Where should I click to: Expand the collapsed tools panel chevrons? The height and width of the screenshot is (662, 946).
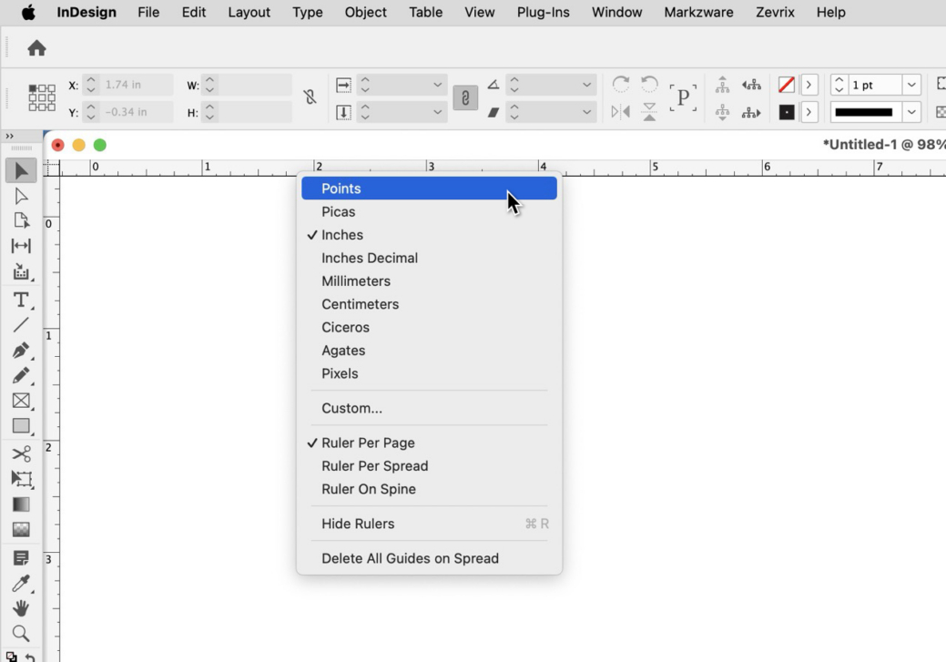pyautogui.click(x=10, y=137)
